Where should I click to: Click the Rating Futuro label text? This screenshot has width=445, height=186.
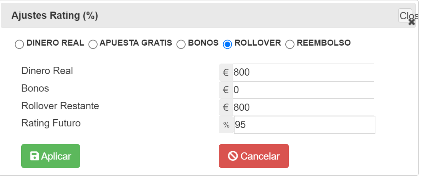click(51, 123)
